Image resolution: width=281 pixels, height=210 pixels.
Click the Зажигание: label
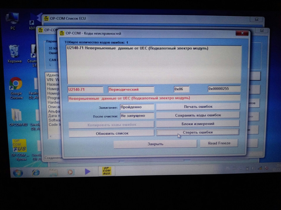(x=108, y=108)
